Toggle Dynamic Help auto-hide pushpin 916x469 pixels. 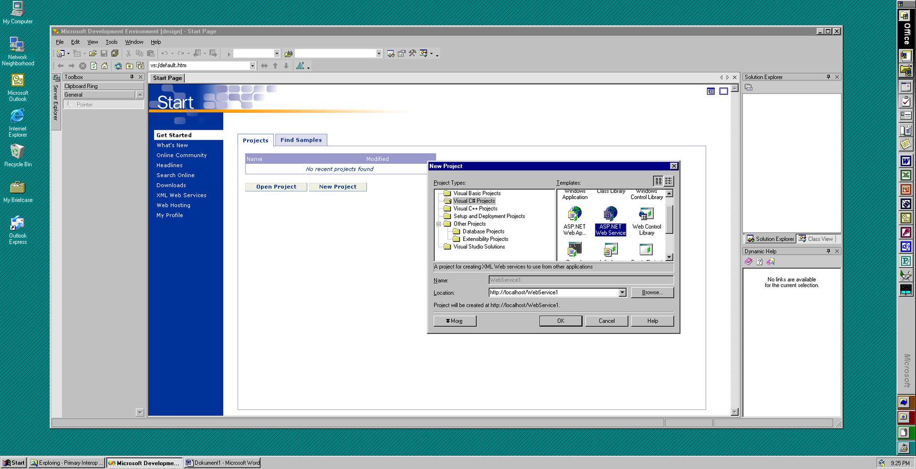coord(828,252)
